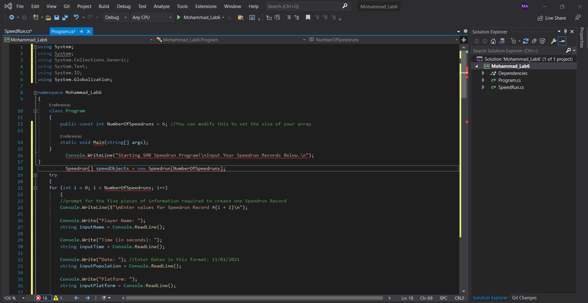Open the warning indicator showing 1
The width and height of the screenshot is (588, 303).
pos(58,298)
